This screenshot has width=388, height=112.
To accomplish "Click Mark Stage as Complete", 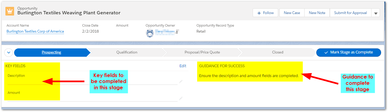I will (x=349, y=52).
